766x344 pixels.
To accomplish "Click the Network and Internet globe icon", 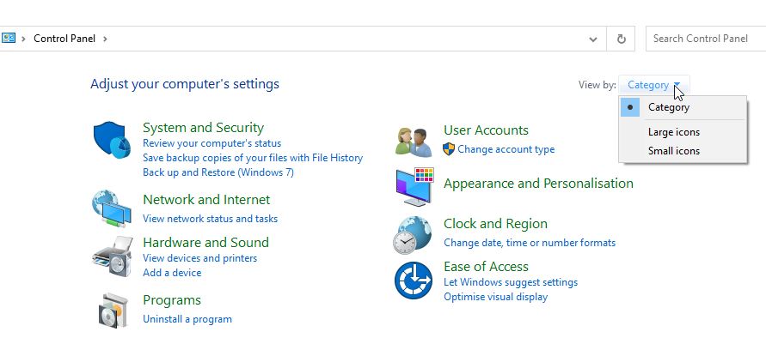I will [111, 207].
